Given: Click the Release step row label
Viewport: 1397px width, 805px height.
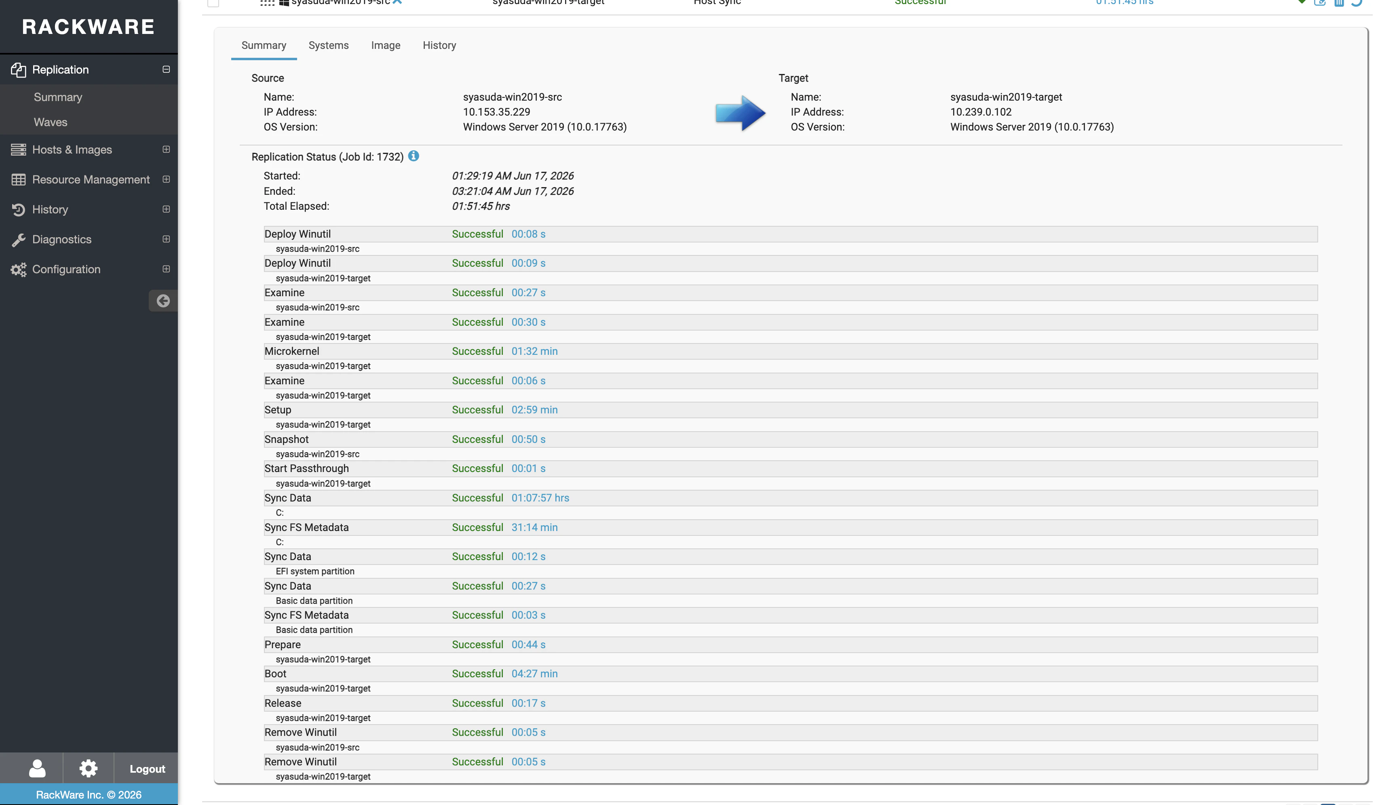Looking at the screenshot, I should pos(283,703).
